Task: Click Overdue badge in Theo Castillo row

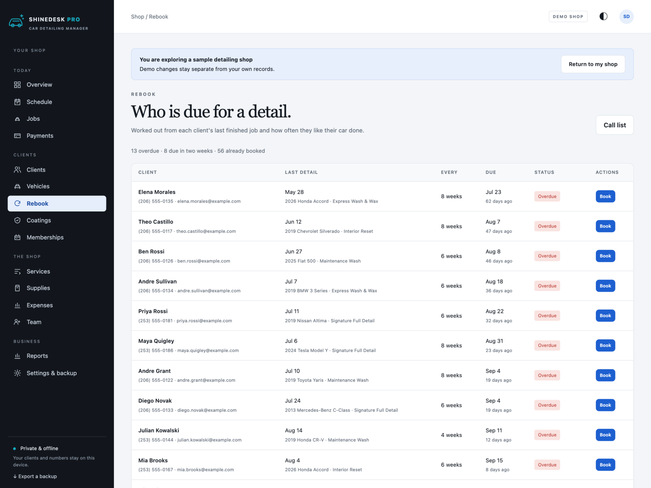Action: point(547,226)
